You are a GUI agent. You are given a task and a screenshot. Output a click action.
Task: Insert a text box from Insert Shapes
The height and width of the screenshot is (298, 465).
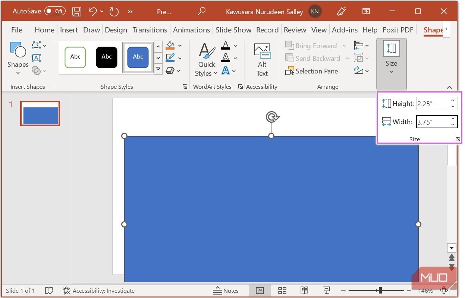click(x=36, y=58)
